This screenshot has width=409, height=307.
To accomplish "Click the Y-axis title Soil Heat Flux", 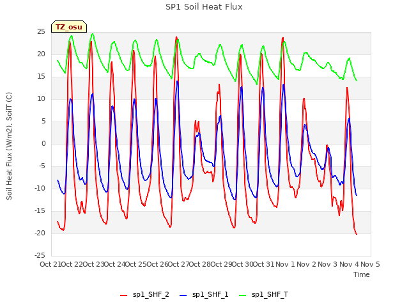I will click(x=9, y=146).
